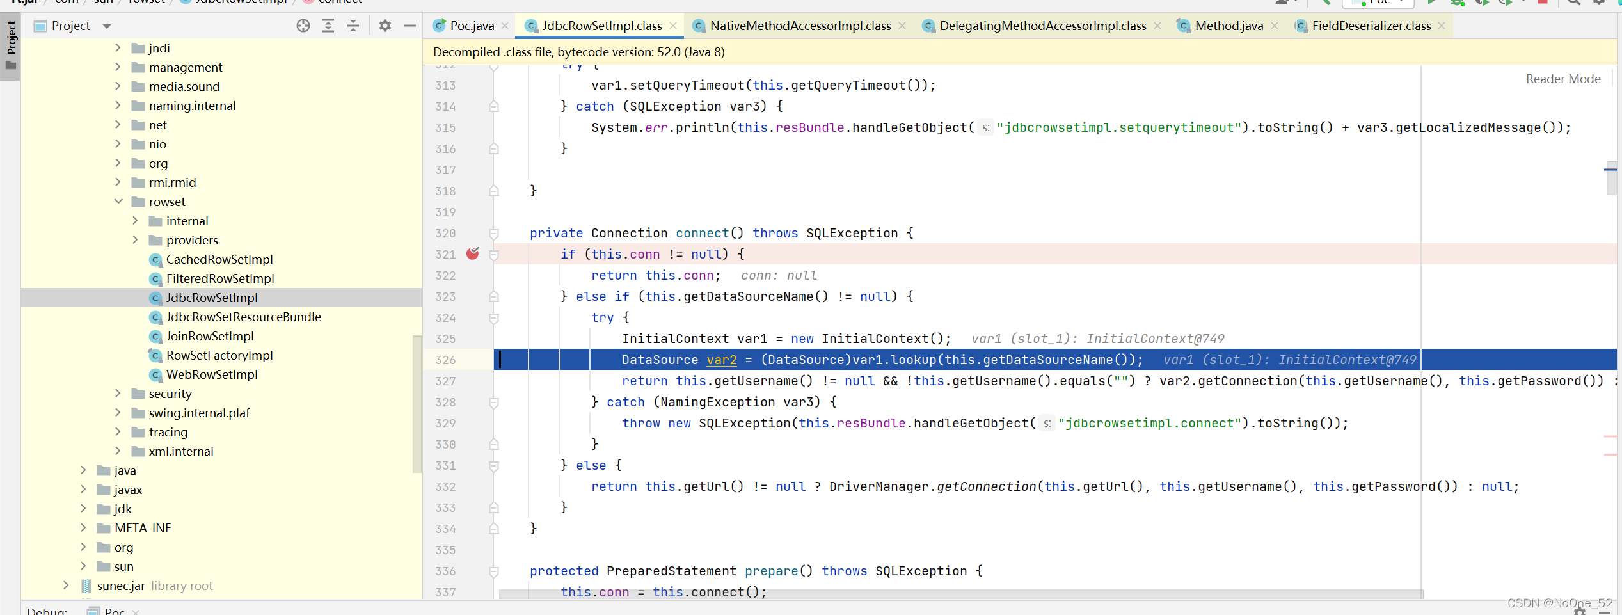Toggle the breakpoint on line 321
The image size is (1622, 615).
pyautogui.click(x=473, y=253)
